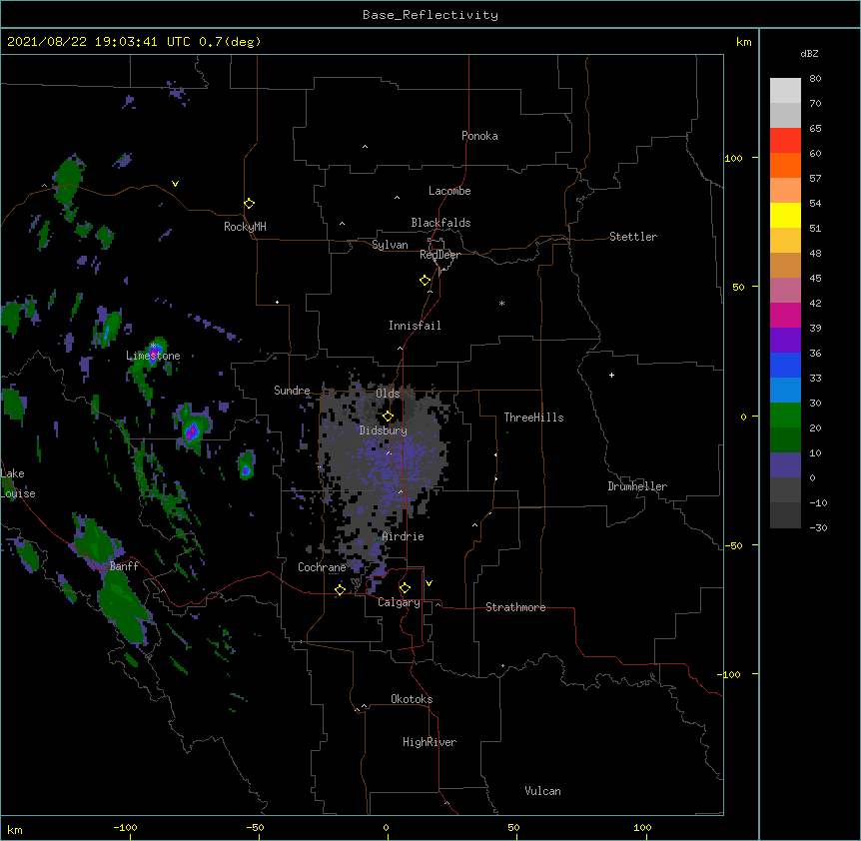Click the Vulcan city label
Viewport: 861px width, 841px height.
(542, 791)
